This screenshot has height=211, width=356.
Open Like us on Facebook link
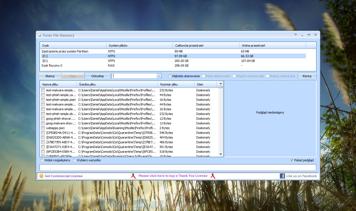(x=301, y=176)
